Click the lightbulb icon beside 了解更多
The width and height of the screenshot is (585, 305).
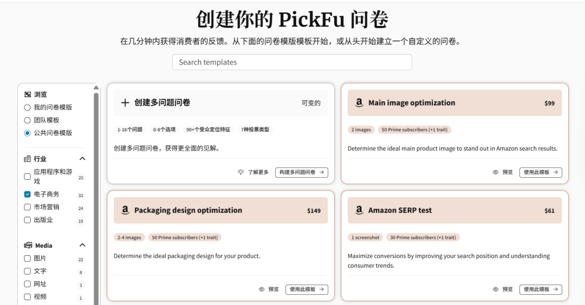coord(240,172)
